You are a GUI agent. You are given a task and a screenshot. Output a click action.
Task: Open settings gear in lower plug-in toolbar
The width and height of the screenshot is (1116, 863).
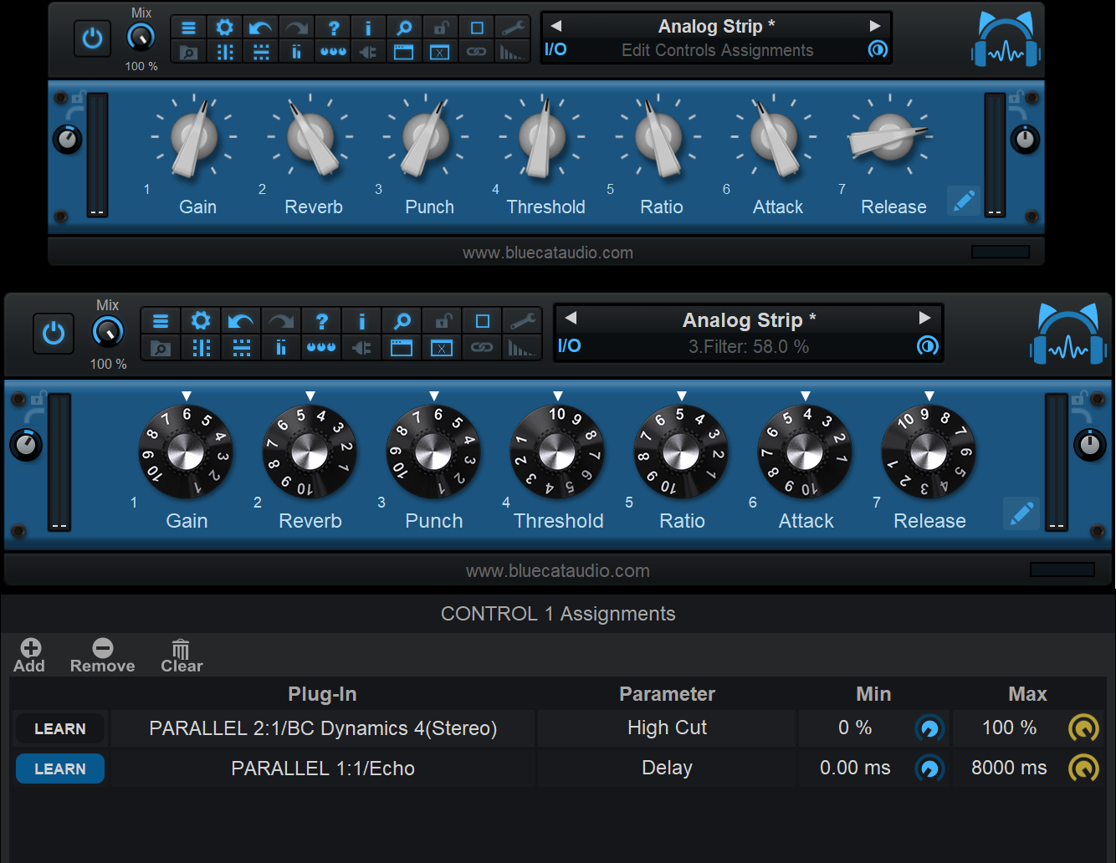click(x=201, y=321)
